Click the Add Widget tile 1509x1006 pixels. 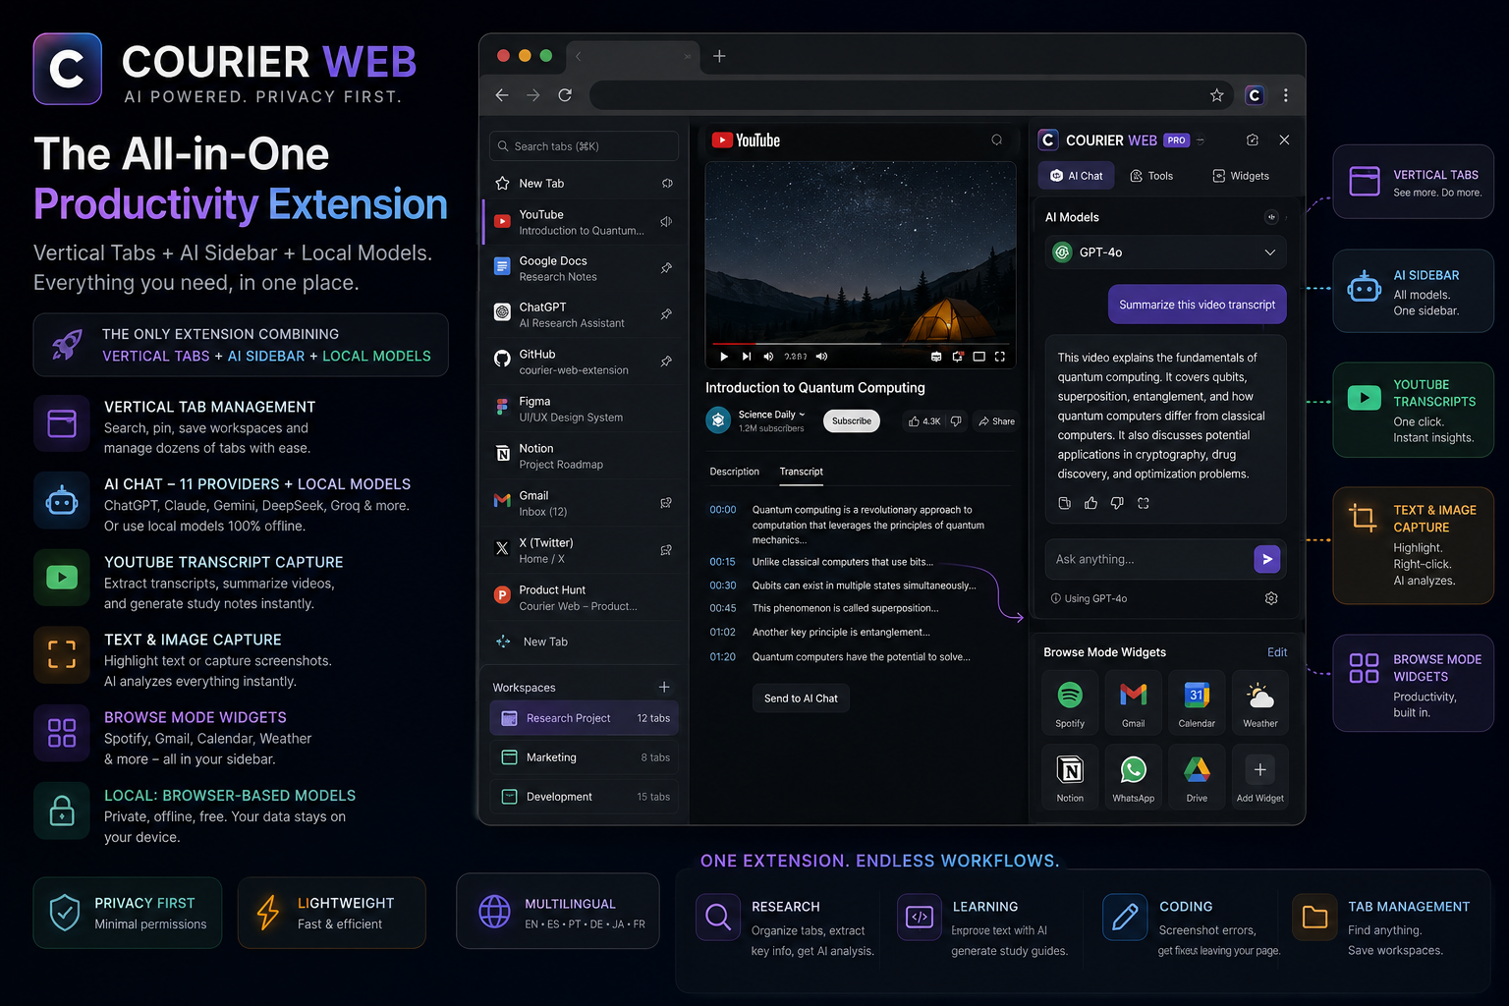(1260, 777)
